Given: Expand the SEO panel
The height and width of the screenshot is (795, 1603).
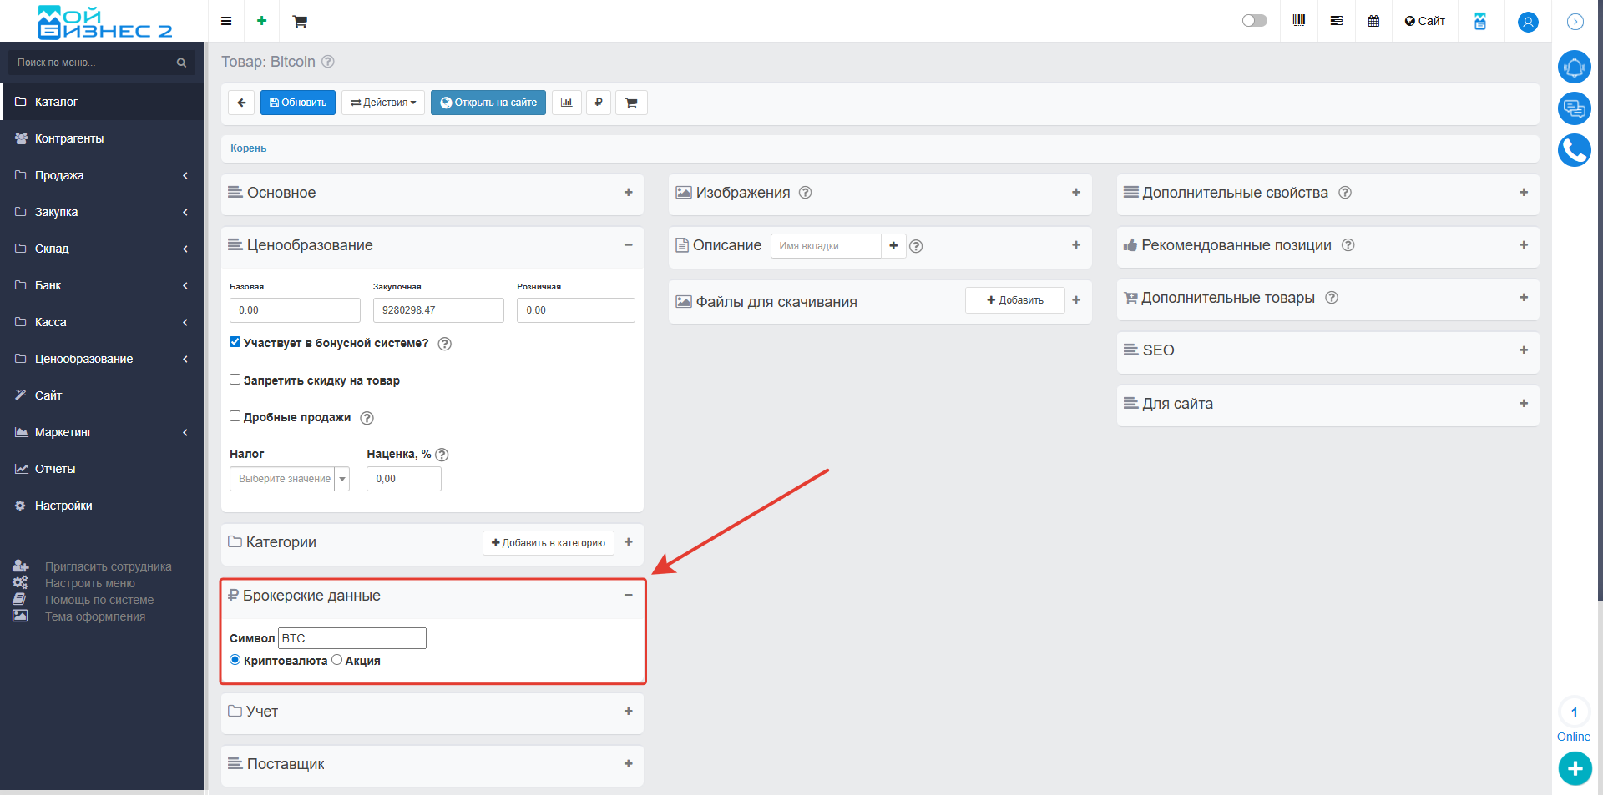Looking at the screenshot, I should point(1524,350).
